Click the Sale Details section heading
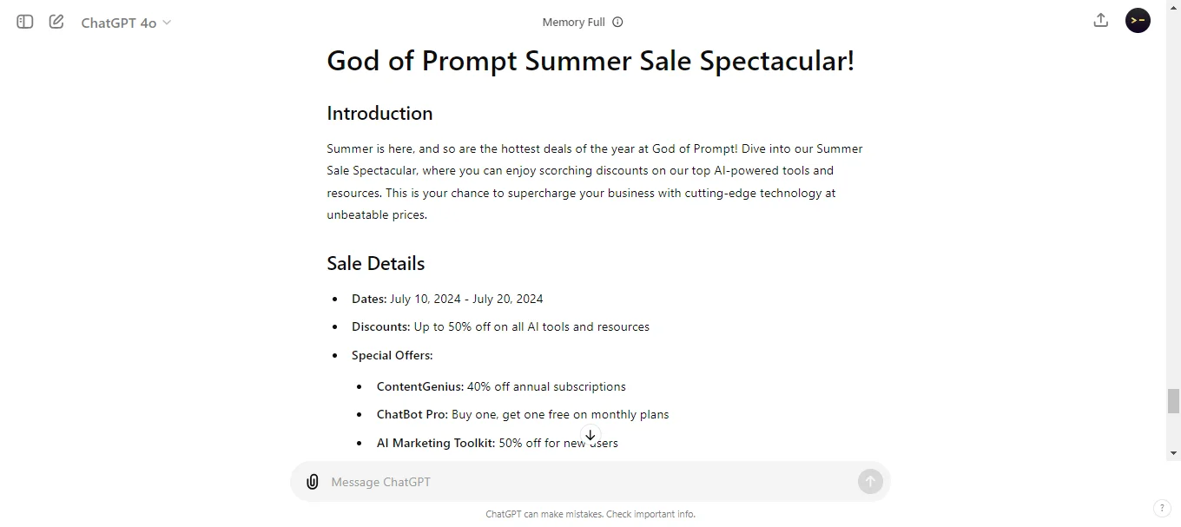1181x527 pixels. (375, 263)
